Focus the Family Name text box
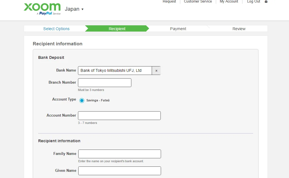Screen dimensions: 289x178 pos(119,154)
